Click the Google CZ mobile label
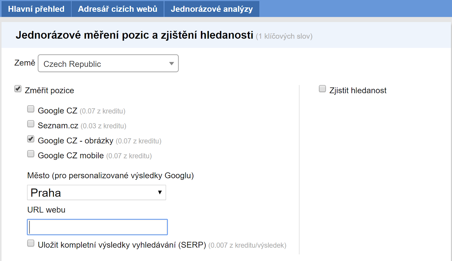Viewport: 452px width, 261px height. pyautogui.click(x=71, y=155)
